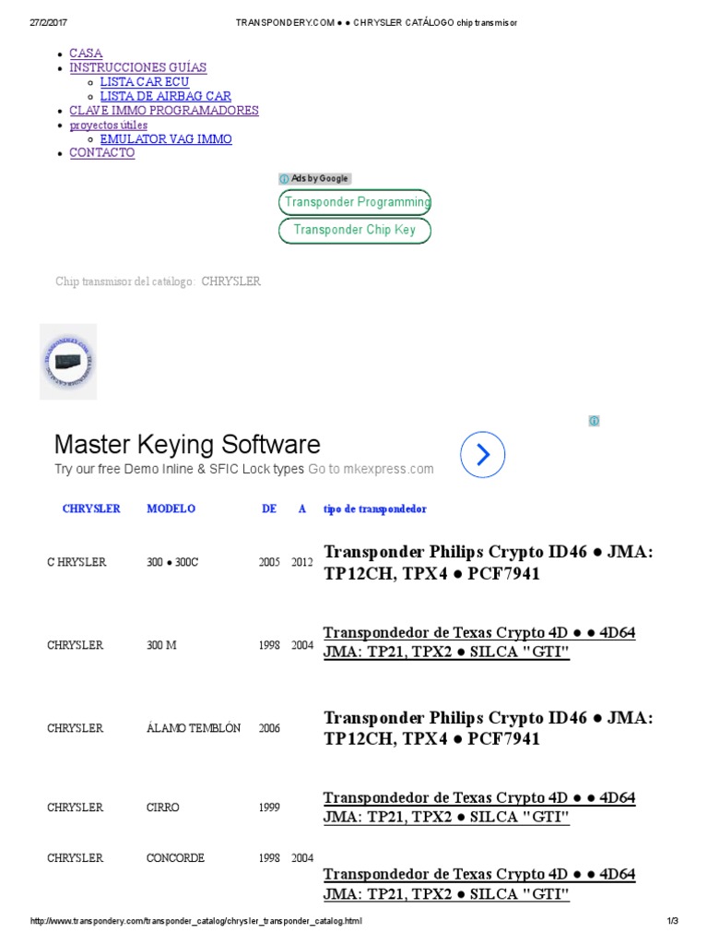708x945 pixels.
Task: Click Philips Crypto ID46 text for ÁLAMO TEMBLÓN
Action: 489,728
